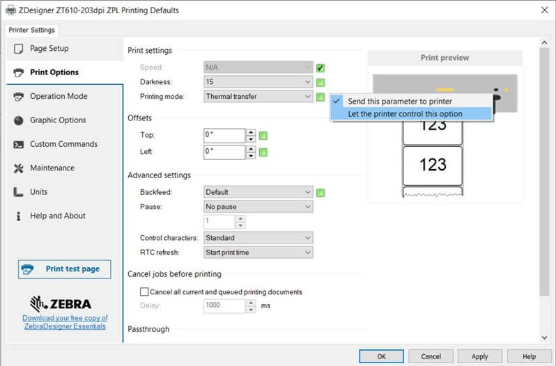
Task: Open the Pause dropdown
Action: point(258,207)
